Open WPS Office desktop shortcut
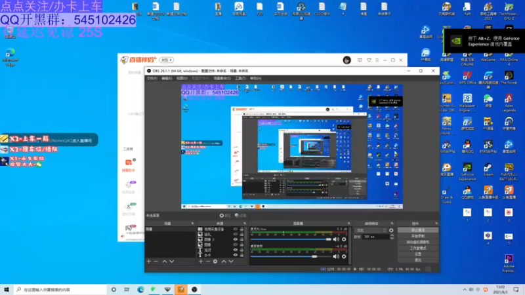 click(467, 77)
